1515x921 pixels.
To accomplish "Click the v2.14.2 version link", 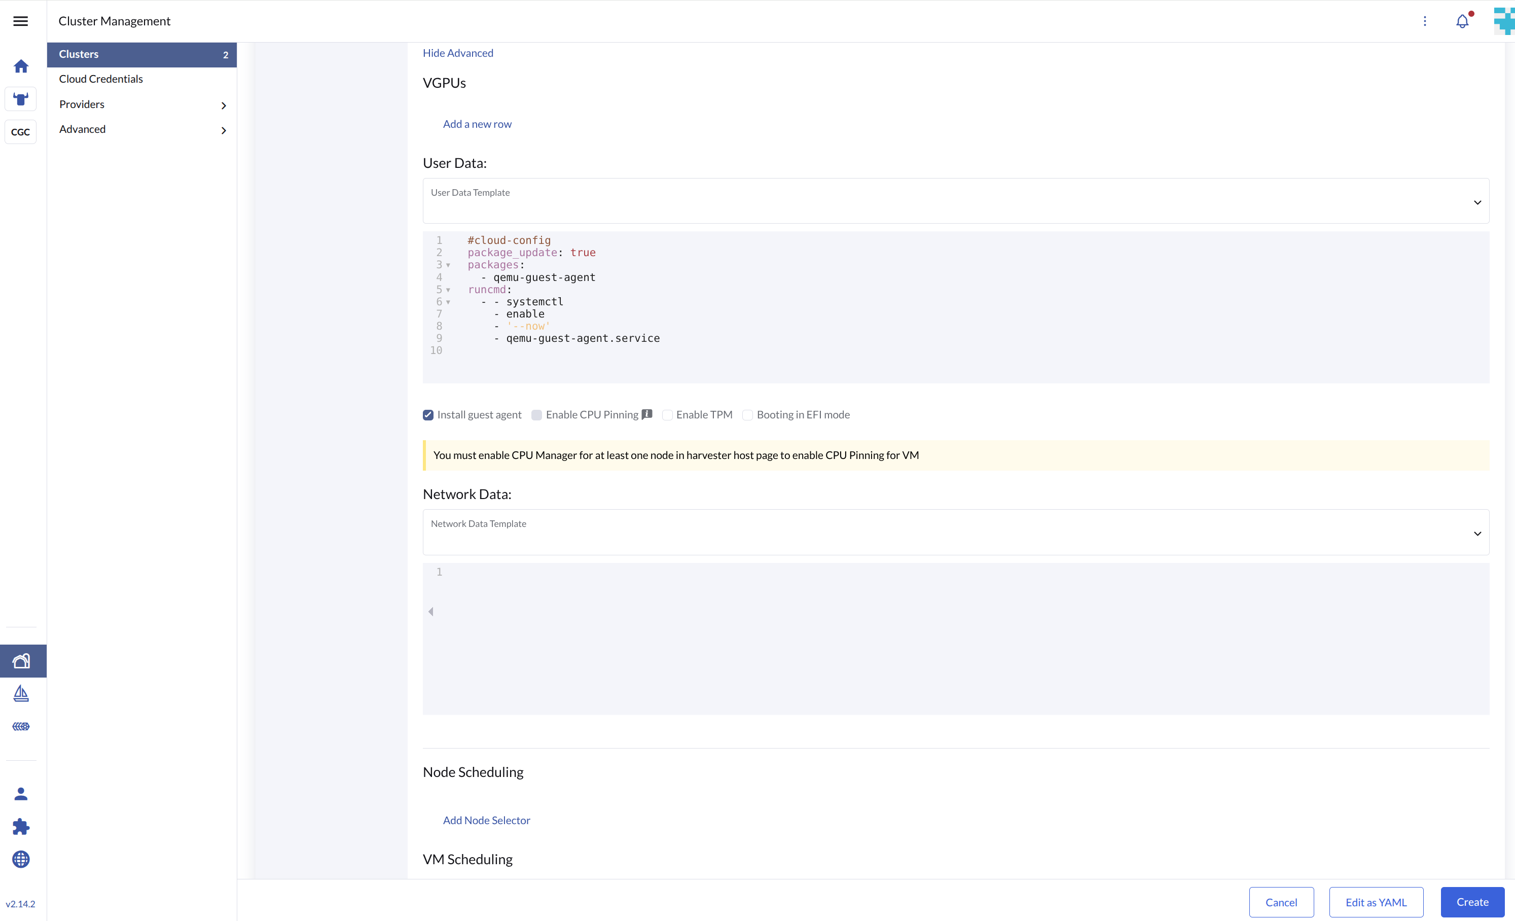I will (x=20, y=904).
